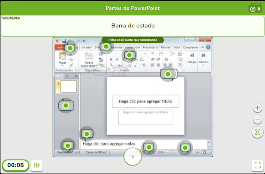Toggle italic with the K button
The height and width of the screenshot is (174, 265).
(117, 59)
